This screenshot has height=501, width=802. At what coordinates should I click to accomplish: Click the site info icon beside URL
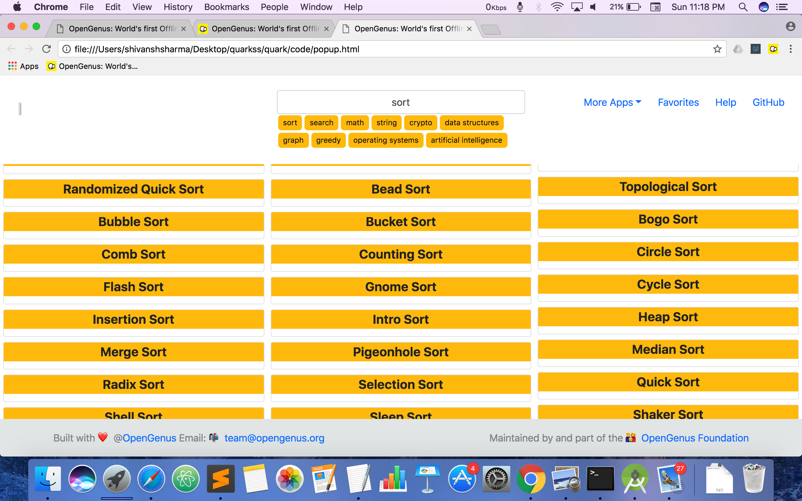tap(67, 49)
